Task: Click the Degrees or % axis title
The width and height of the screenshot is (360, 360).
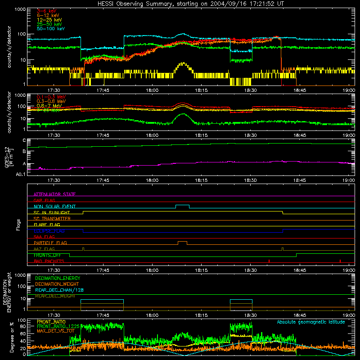Action: click(12, 337)
